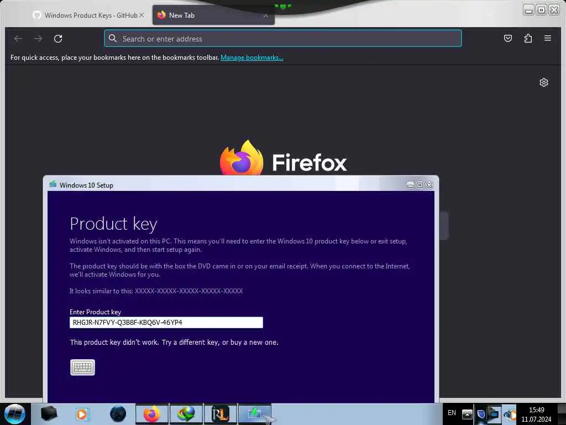Switch to Windows 10 Setup taskbar button
This screenshot has width=566, height=425.
click(x=255, y=414)
